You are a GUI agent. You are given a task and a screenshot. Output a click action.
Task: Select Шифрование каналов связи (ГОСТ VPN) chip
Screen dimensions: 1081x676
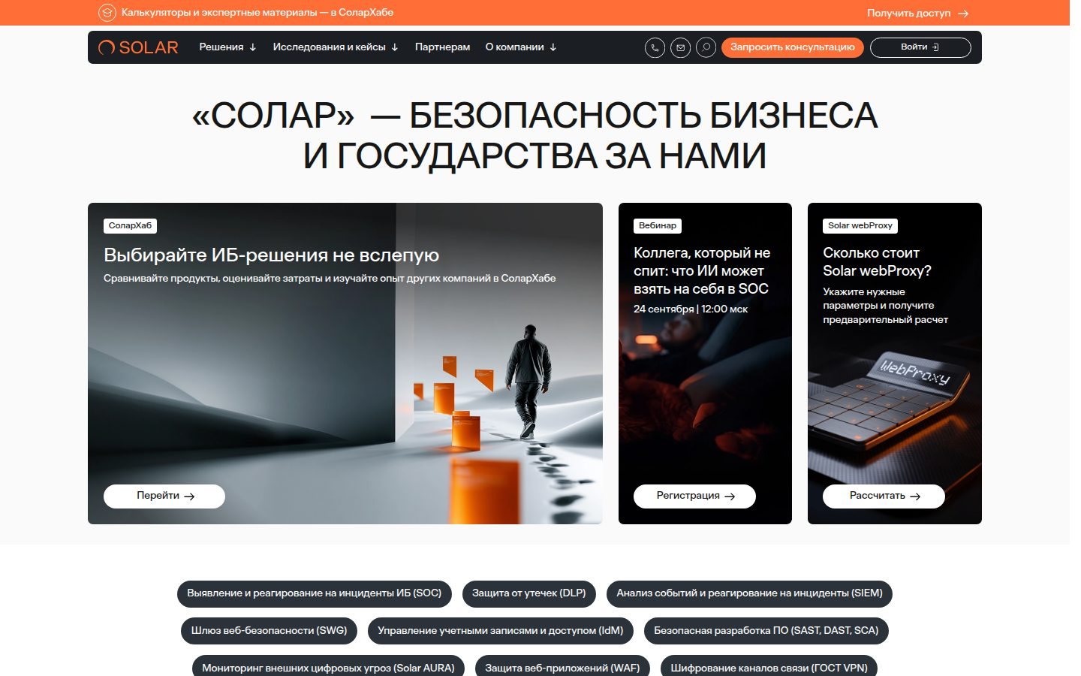(769, 667)
